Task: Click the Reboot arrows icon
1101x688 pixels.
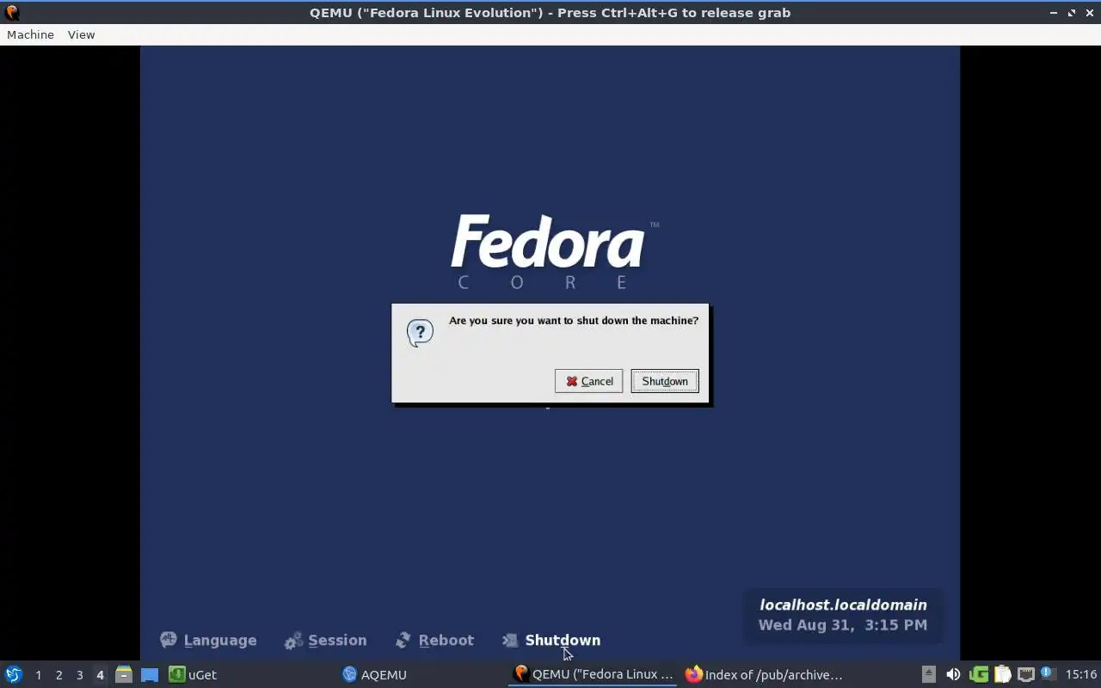Action: pyautogui.click(x=403, y=640)
